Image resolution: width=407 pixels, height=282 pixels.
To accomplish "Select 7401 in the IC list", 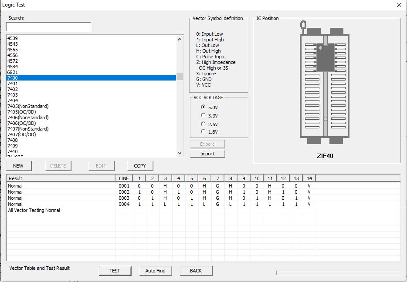I will (x=91, y=84).
